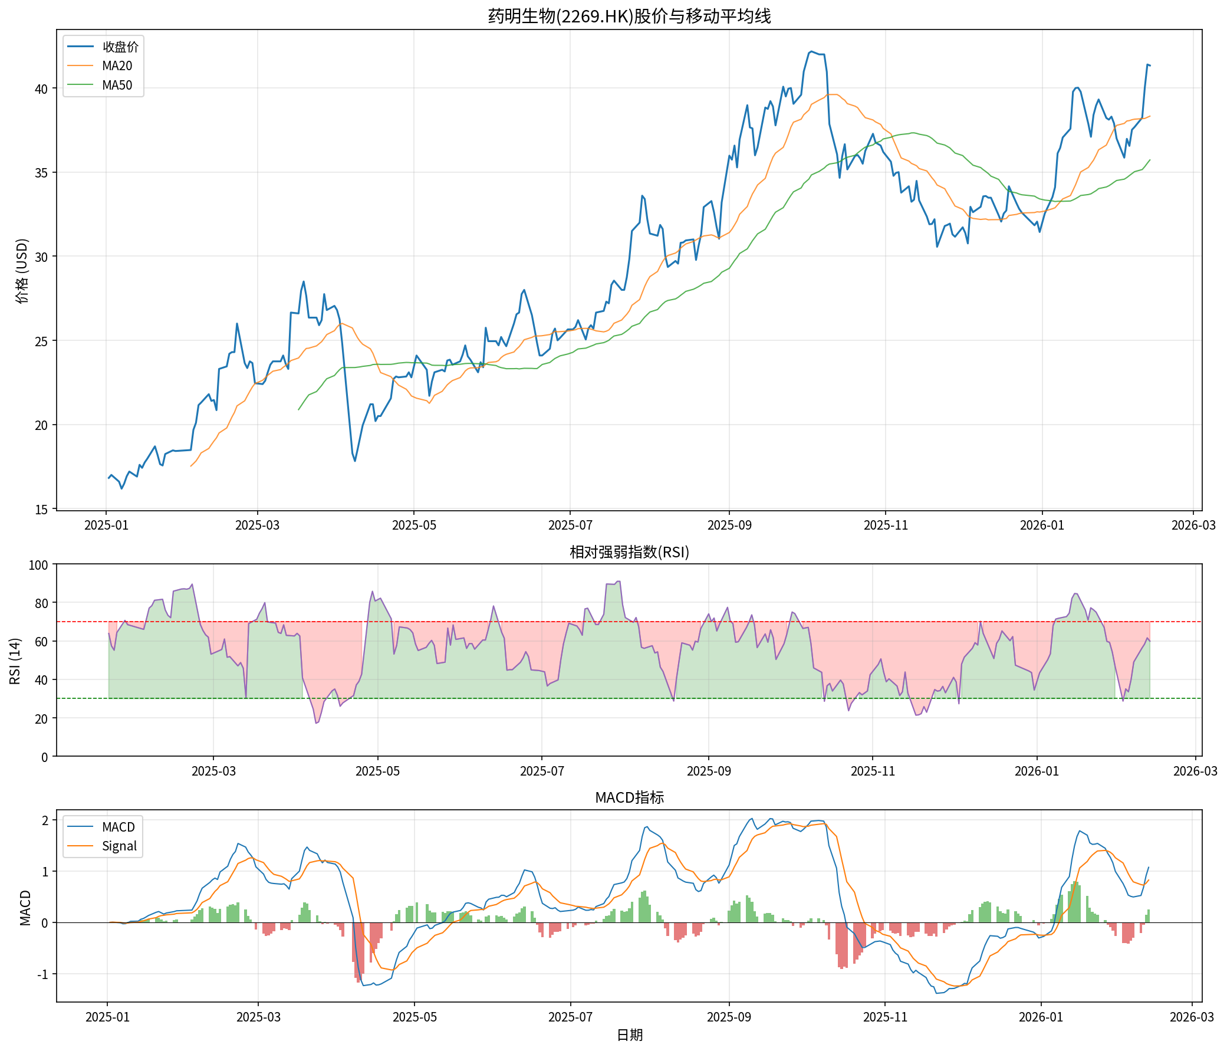Click the 40 price axis tick label
Viewport: 1227px width, 1051px height.
(41, 89)
